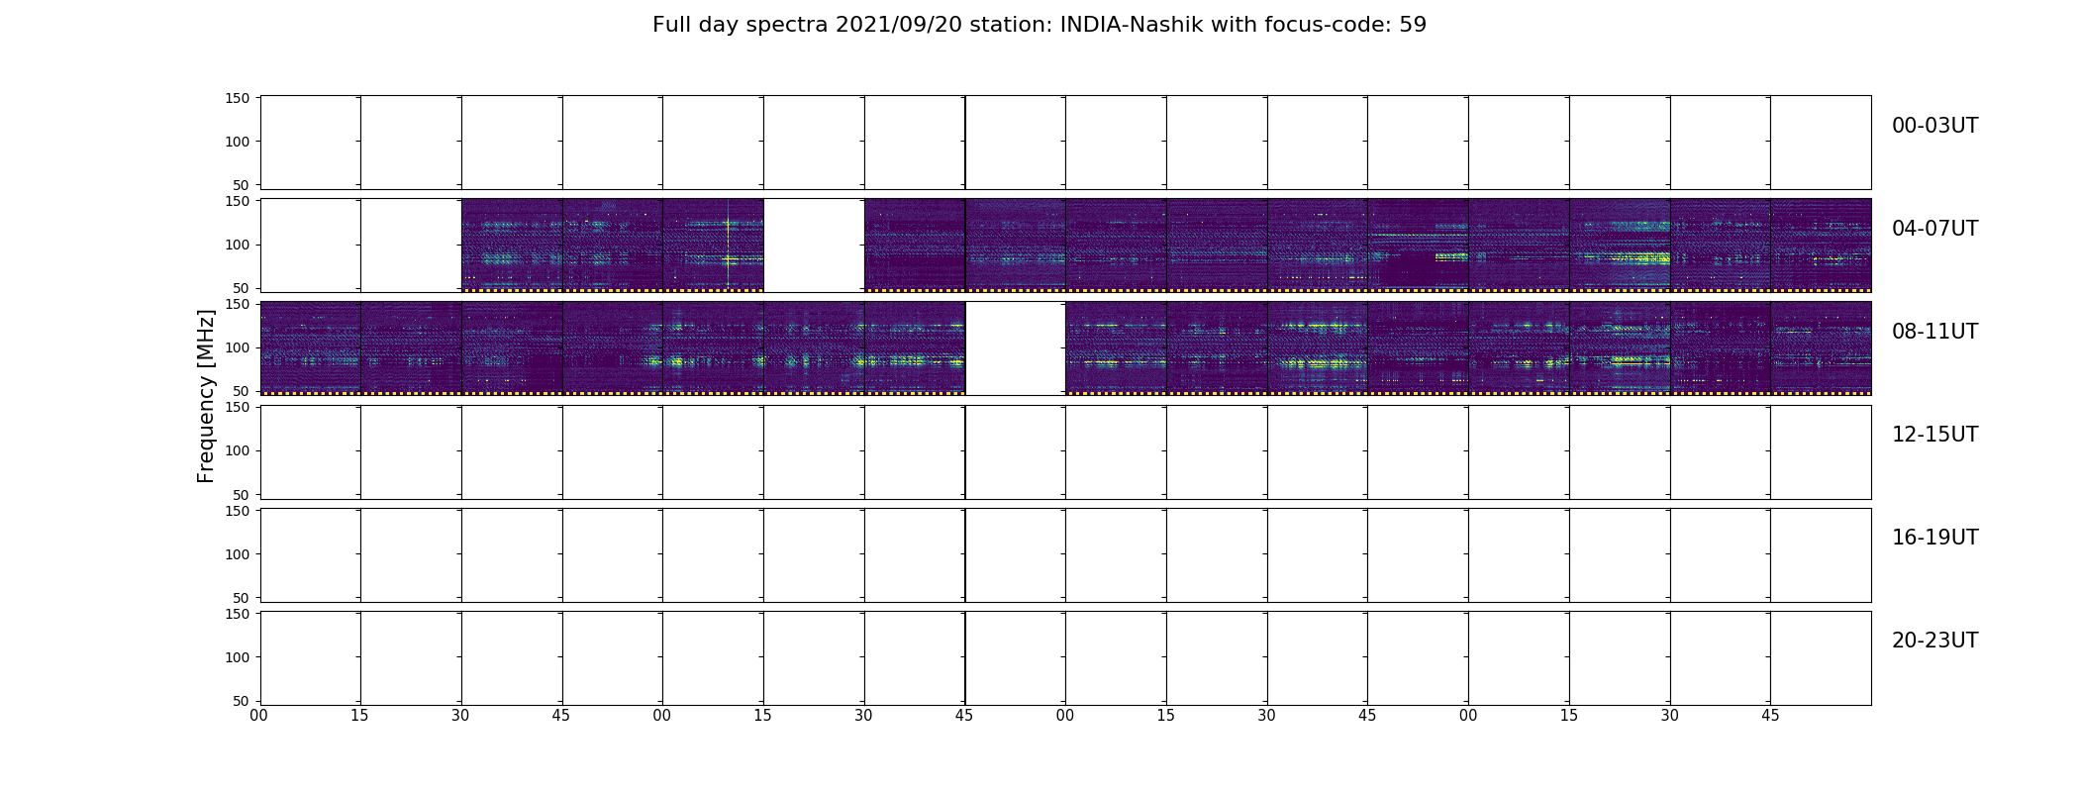Image resolution: width=2079 pixels, height=792 pixels.
Task: Click the 50 tick of the 04-07UT row
Action: click(242, 288)
